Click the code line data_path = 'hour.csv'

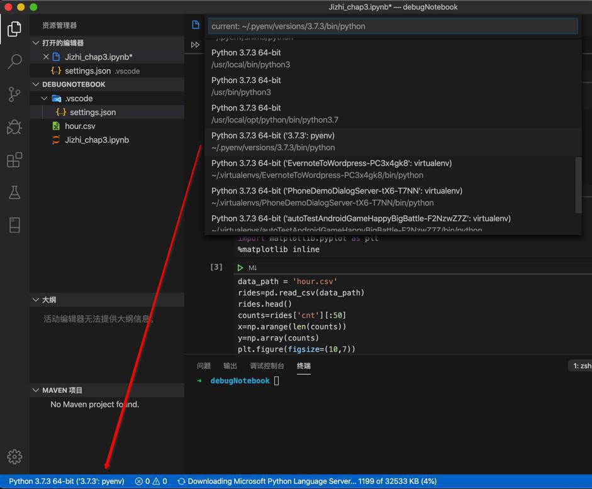(288, 282)
